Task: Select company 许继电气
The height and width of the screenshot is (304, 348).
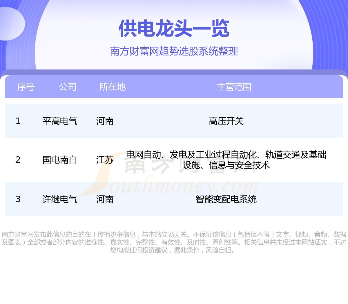Action: point(60,199)
